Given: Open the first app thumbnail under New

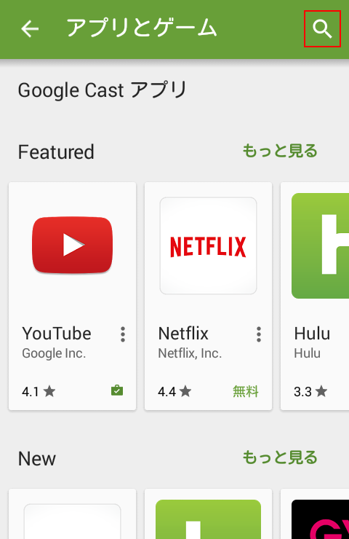Looking at the screenshot, I should coord(73,521).
